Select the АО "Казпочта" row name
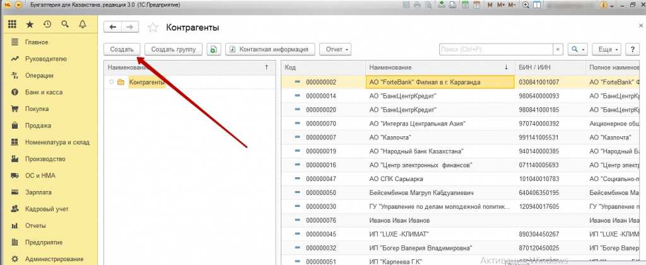Image resolution: width=646 pixels, height=265 pixels. (391, 138)
